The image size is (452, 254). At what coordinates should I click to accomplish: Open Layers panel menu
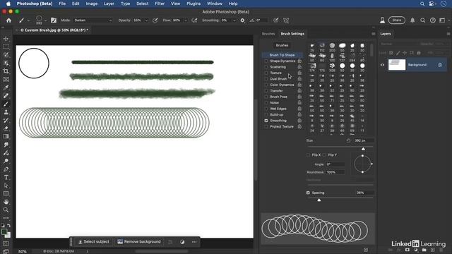click(448, 34)
